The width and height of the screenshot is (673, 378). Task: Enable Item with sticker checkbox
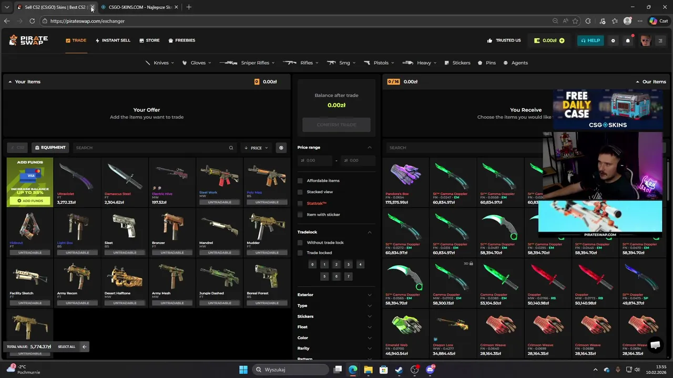300,214
